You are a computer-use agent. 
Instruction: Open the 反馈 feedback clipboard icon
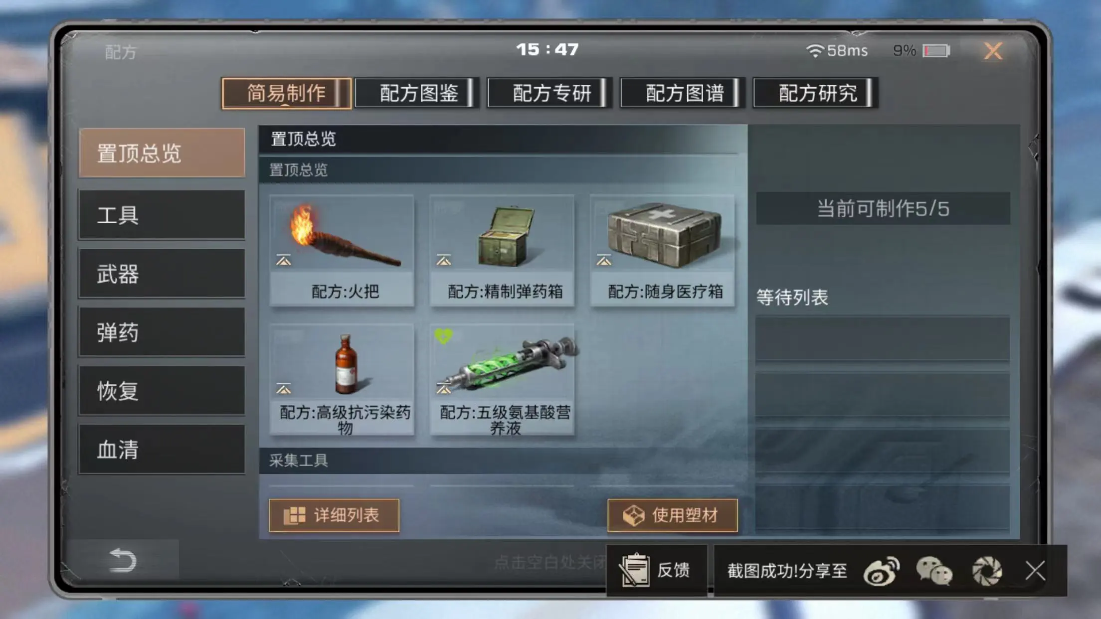tap(634, 570)
